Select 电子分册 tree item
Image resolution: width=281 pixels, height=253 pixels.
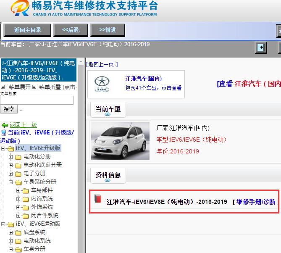[34, 174]
